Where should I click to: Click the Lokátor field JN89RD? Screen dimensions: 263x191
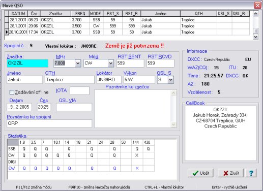(x=109, y=80)
